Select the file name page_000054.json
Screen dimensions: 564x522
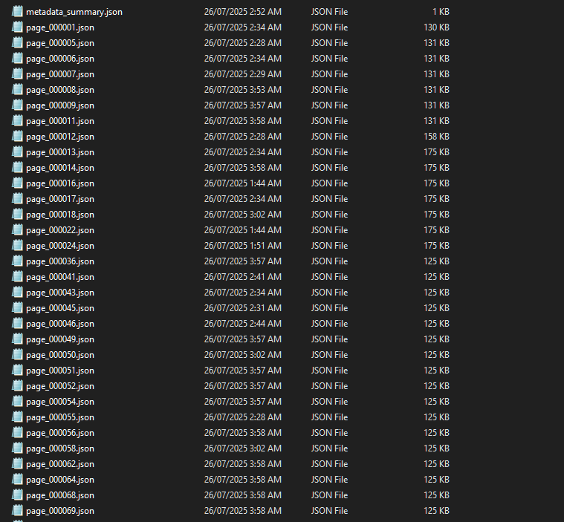(60, 402)
